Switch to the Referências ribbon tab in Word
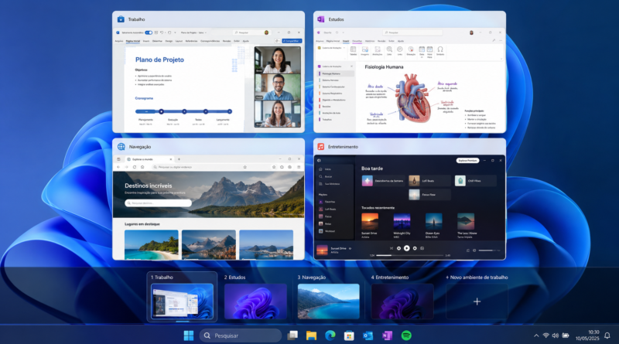The image size is (619, 344). click(x=191, y=41)
